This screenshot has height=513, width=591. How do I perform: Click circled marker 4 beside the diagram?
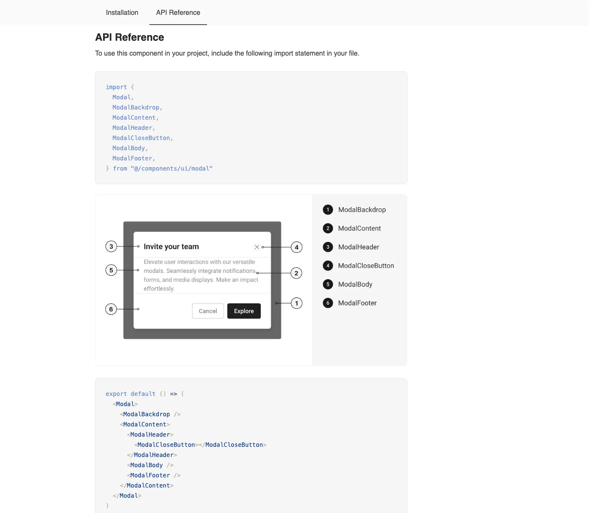297,247
